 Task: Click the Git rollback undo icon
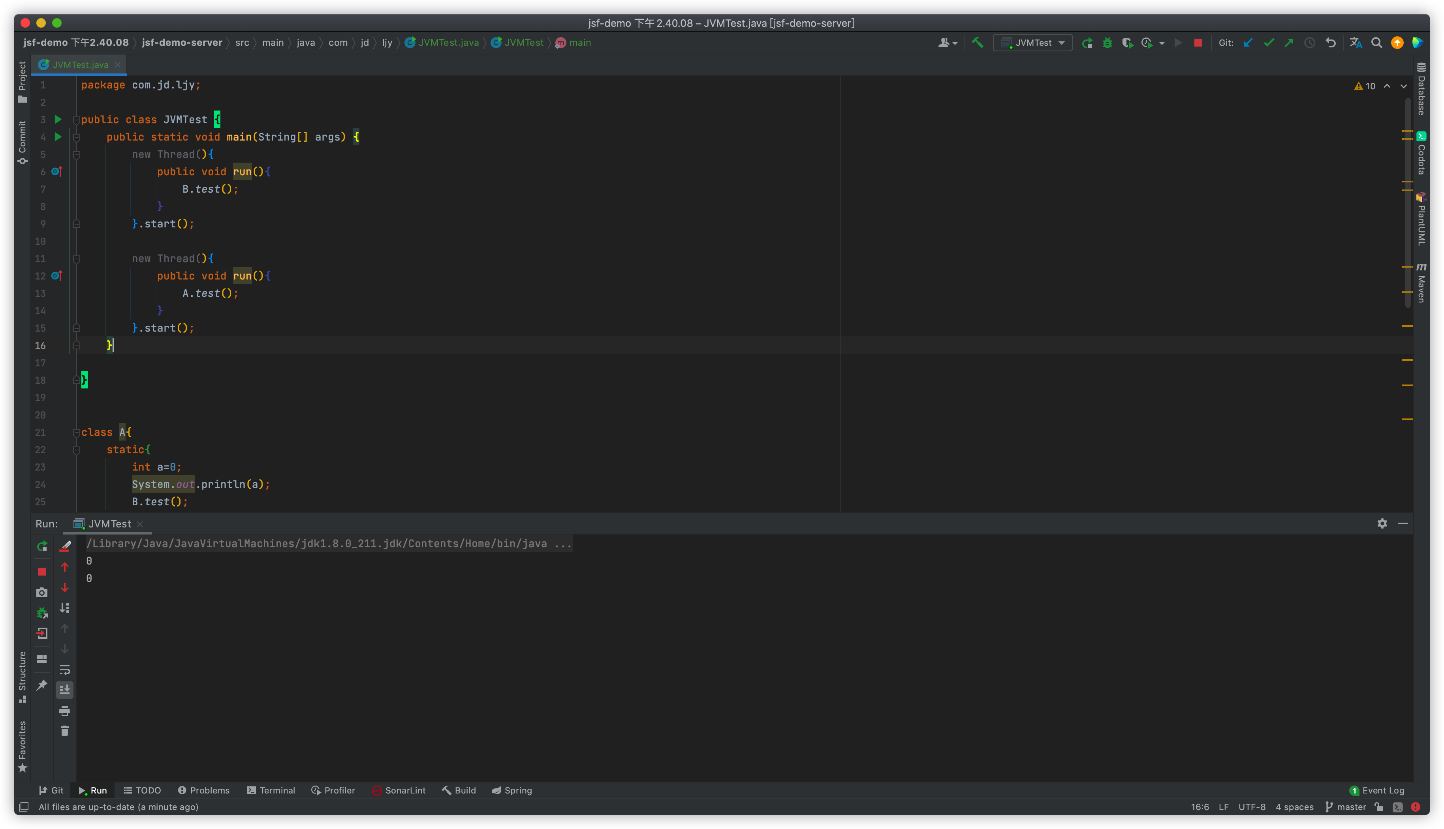(x=1331, y=43)
